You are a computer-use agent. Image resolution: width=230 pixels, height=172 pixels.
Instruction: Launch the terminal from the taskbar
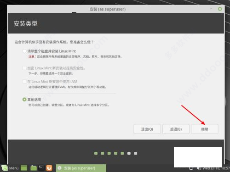tap(41, 168)
